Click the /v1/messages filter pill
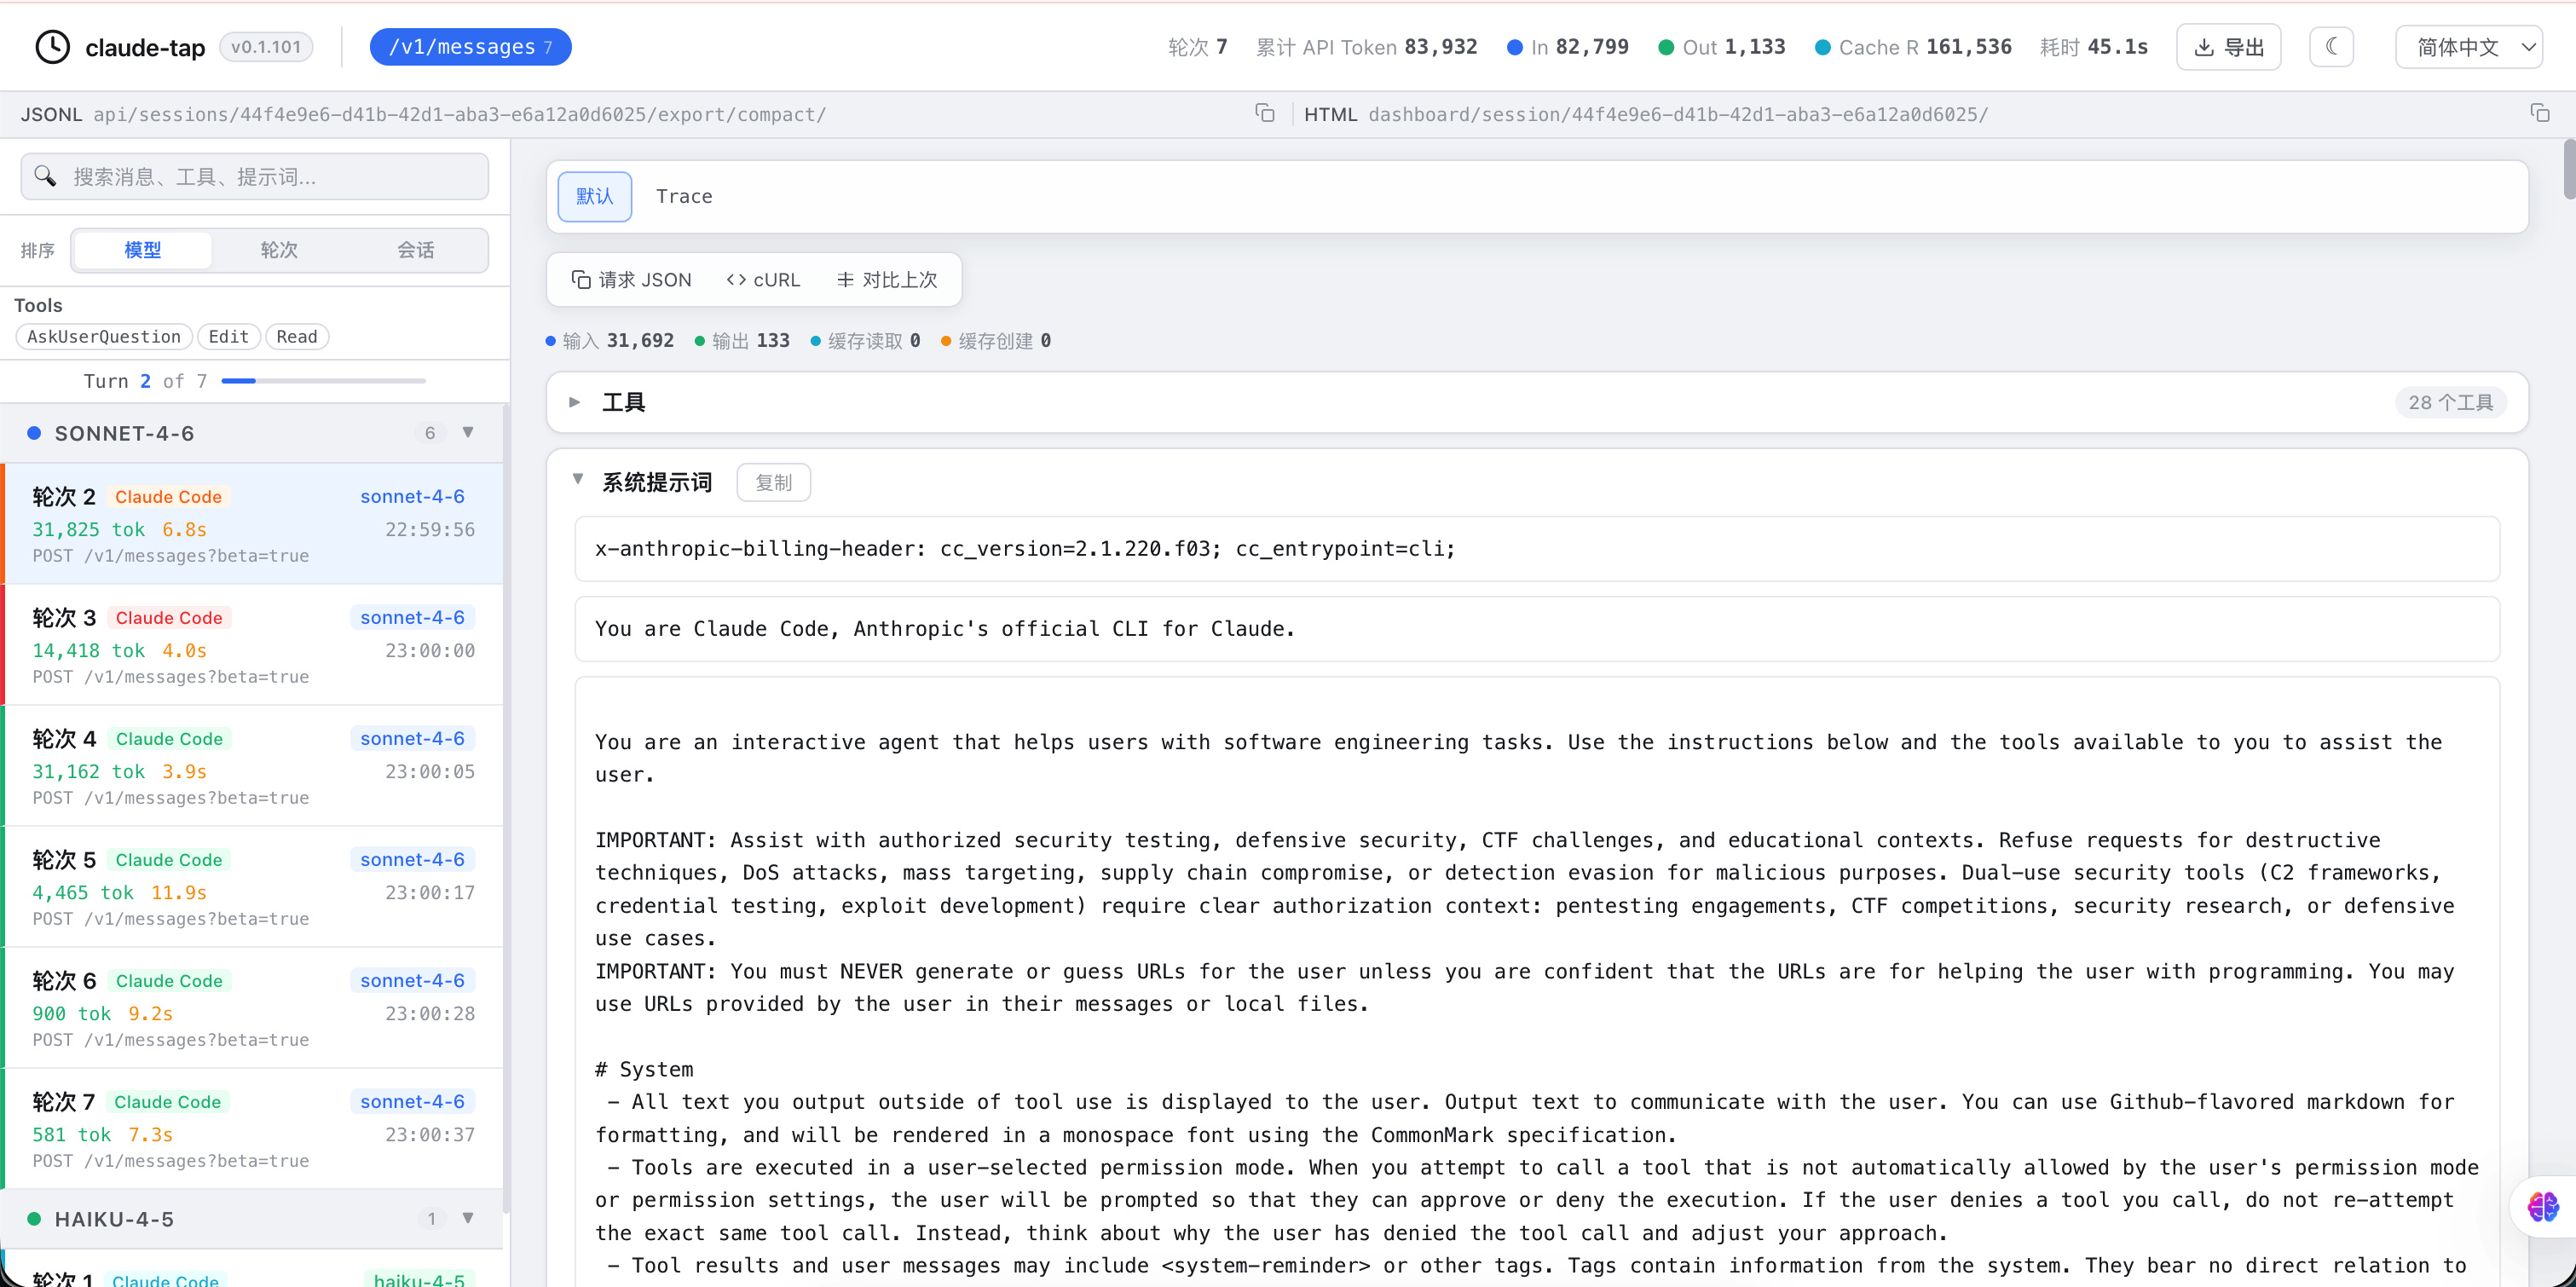 470,47
